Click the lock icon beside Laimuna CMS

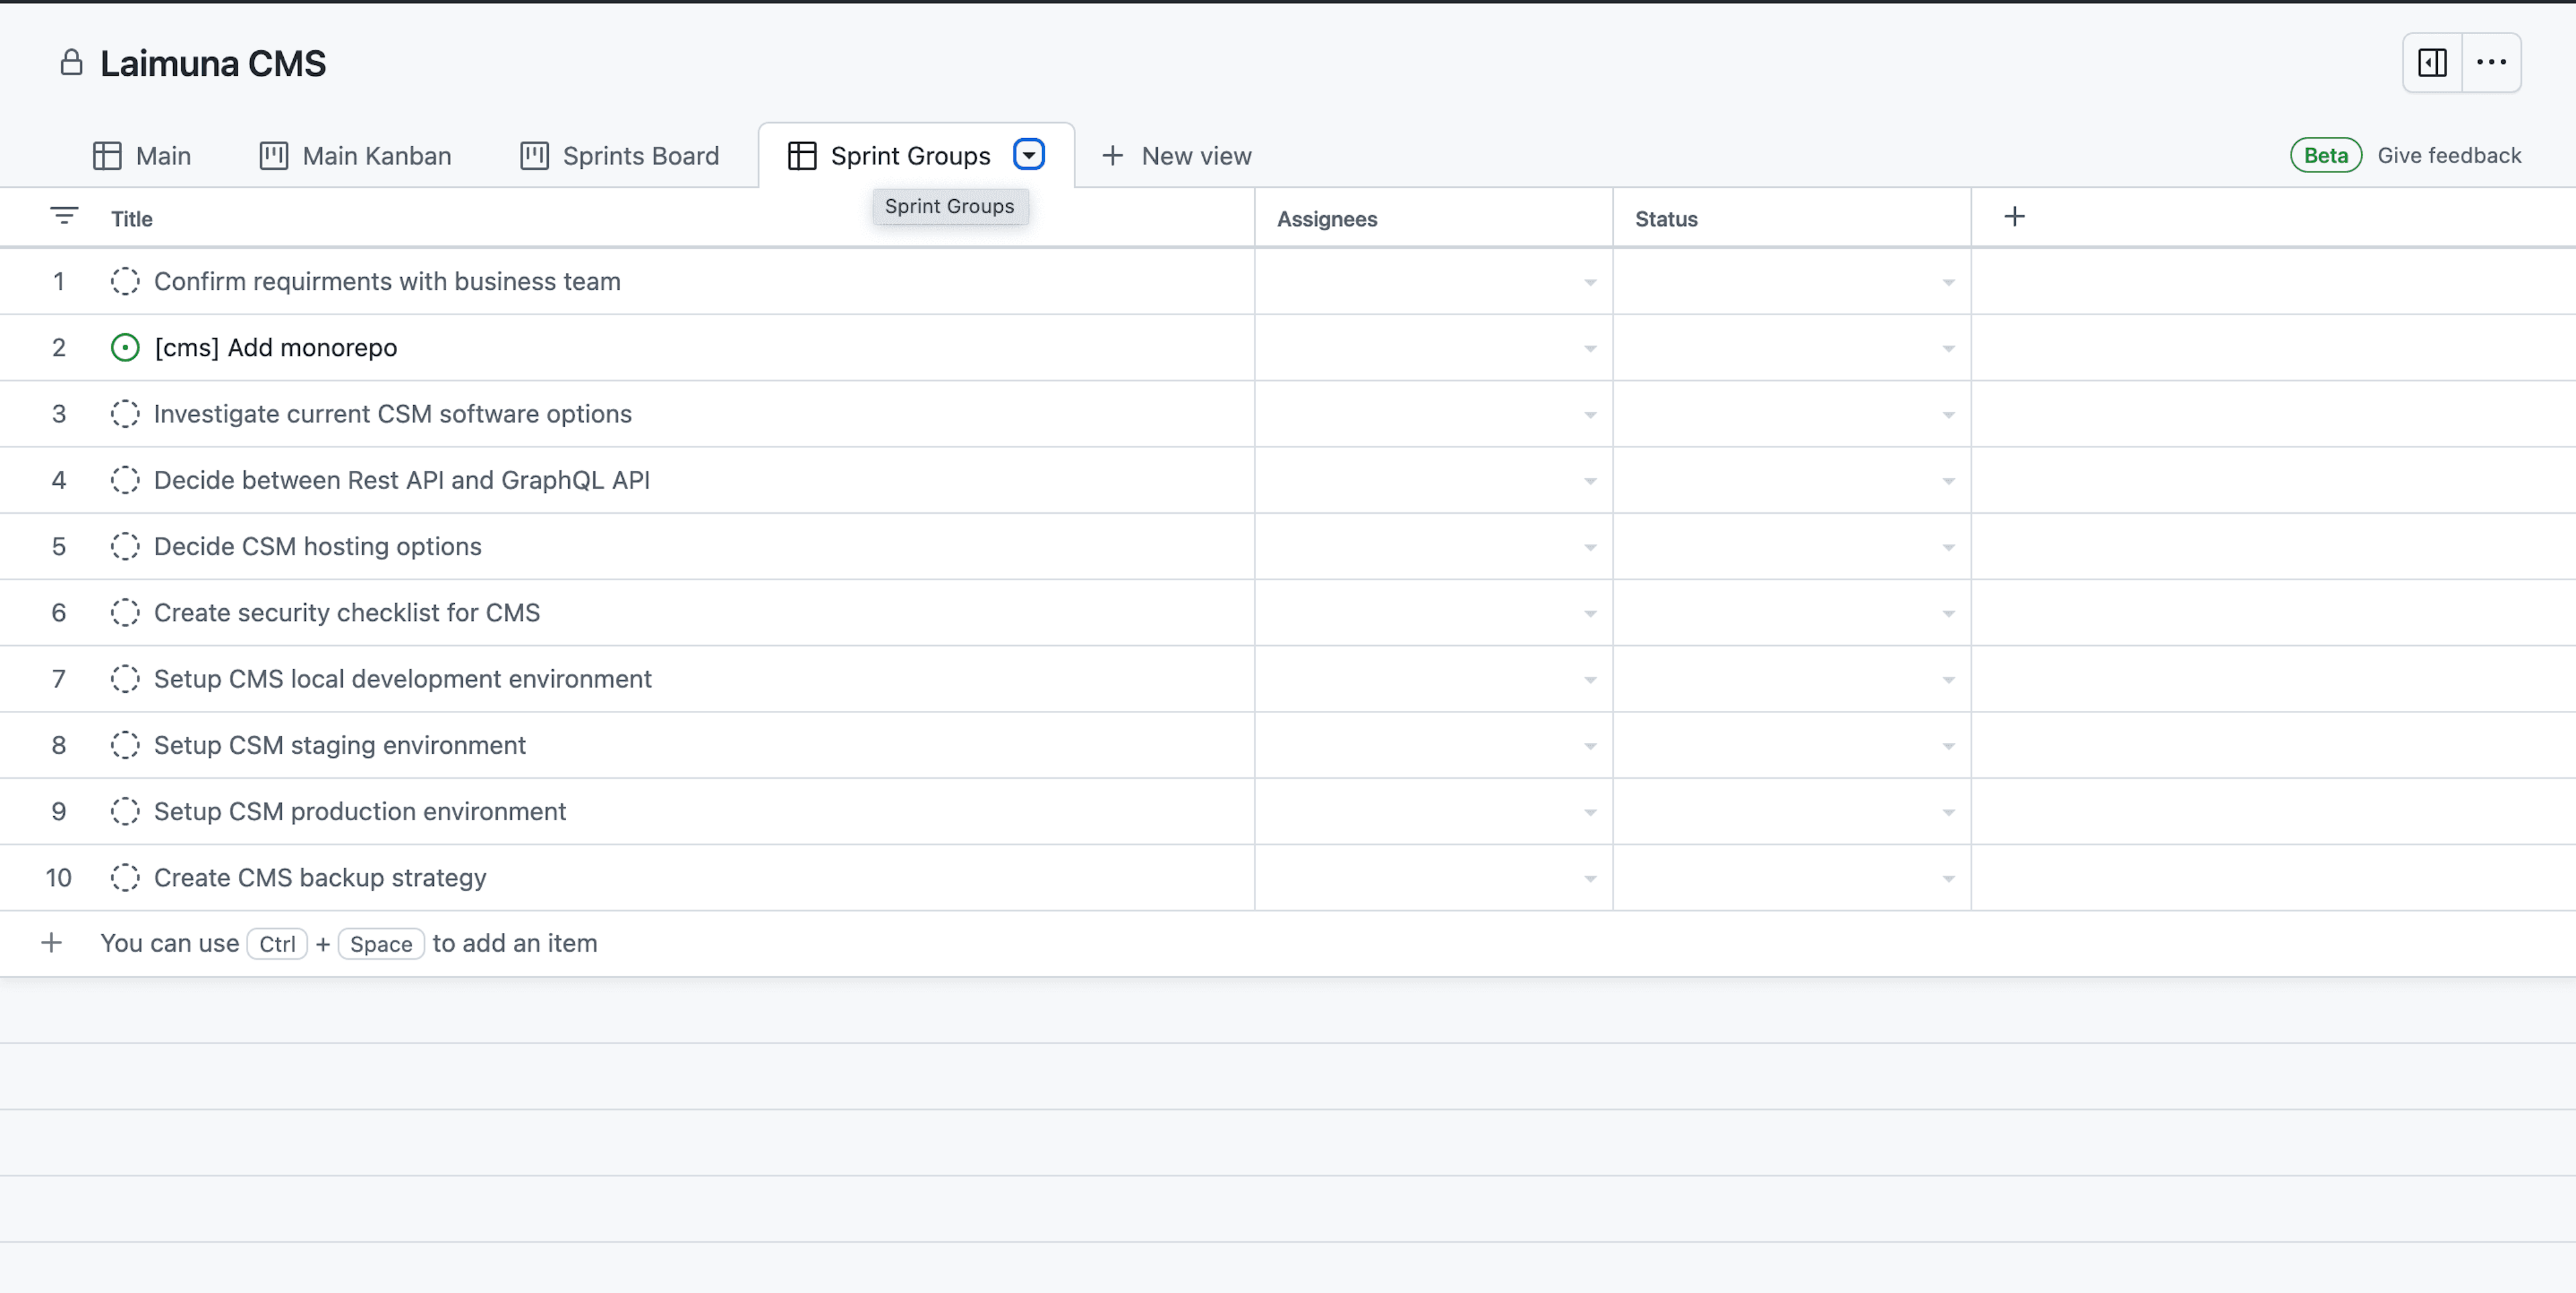(x=71, y=62)
